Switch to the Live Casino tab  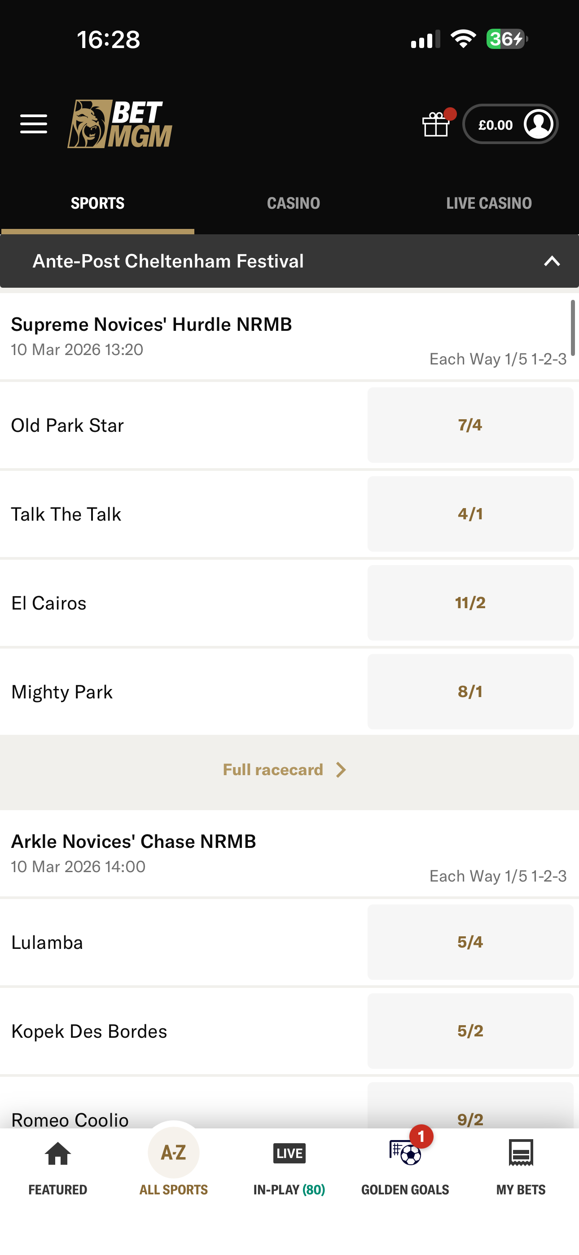point(489,203)
